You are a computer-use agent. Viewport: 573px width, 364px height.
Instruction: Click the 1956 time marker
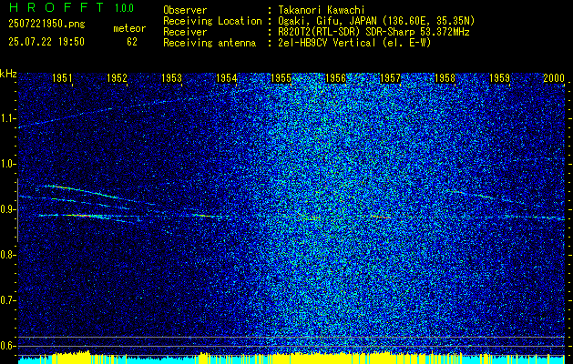click(336, 77)
